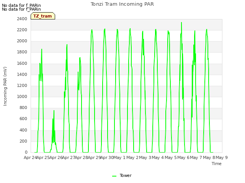Click the Apr 24 x-axis label

(30, 157)
